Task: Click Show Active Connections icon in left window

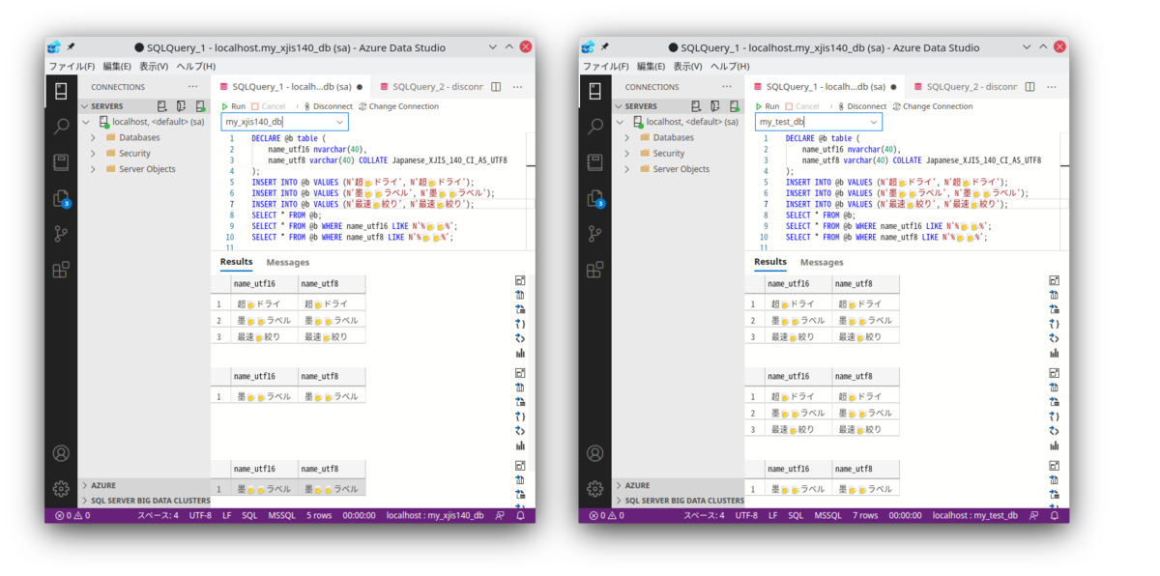Action: 200,106
